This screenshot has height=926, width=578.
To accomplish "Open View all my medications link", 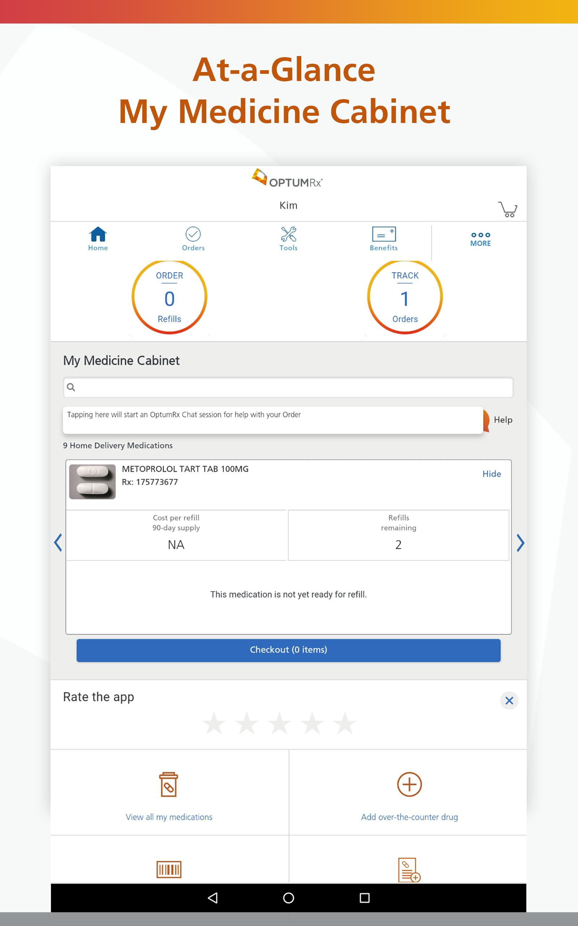I will click(x=169, y=817).
